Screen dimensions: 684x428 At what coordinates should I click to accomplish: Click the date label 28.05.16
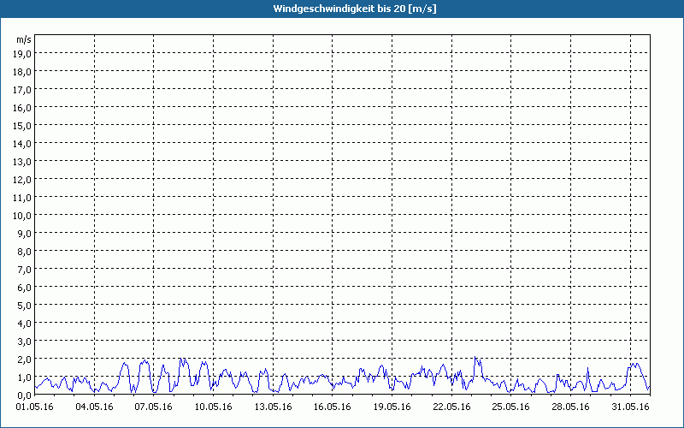tap(570, 407)
